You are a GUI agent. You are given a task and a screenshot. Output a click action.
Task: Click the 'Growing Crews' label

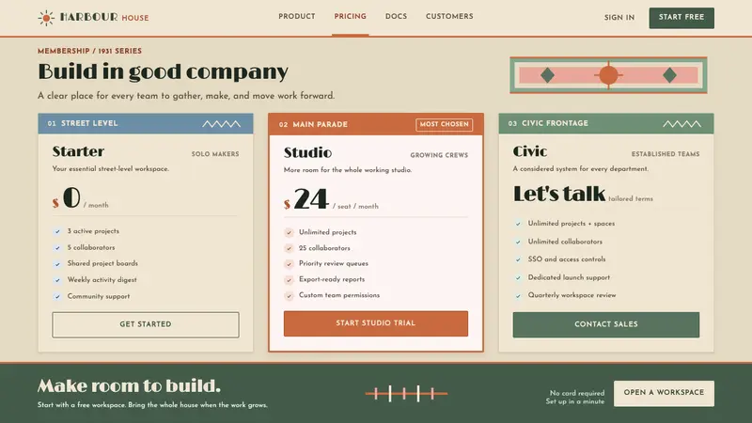click(439, 155)
